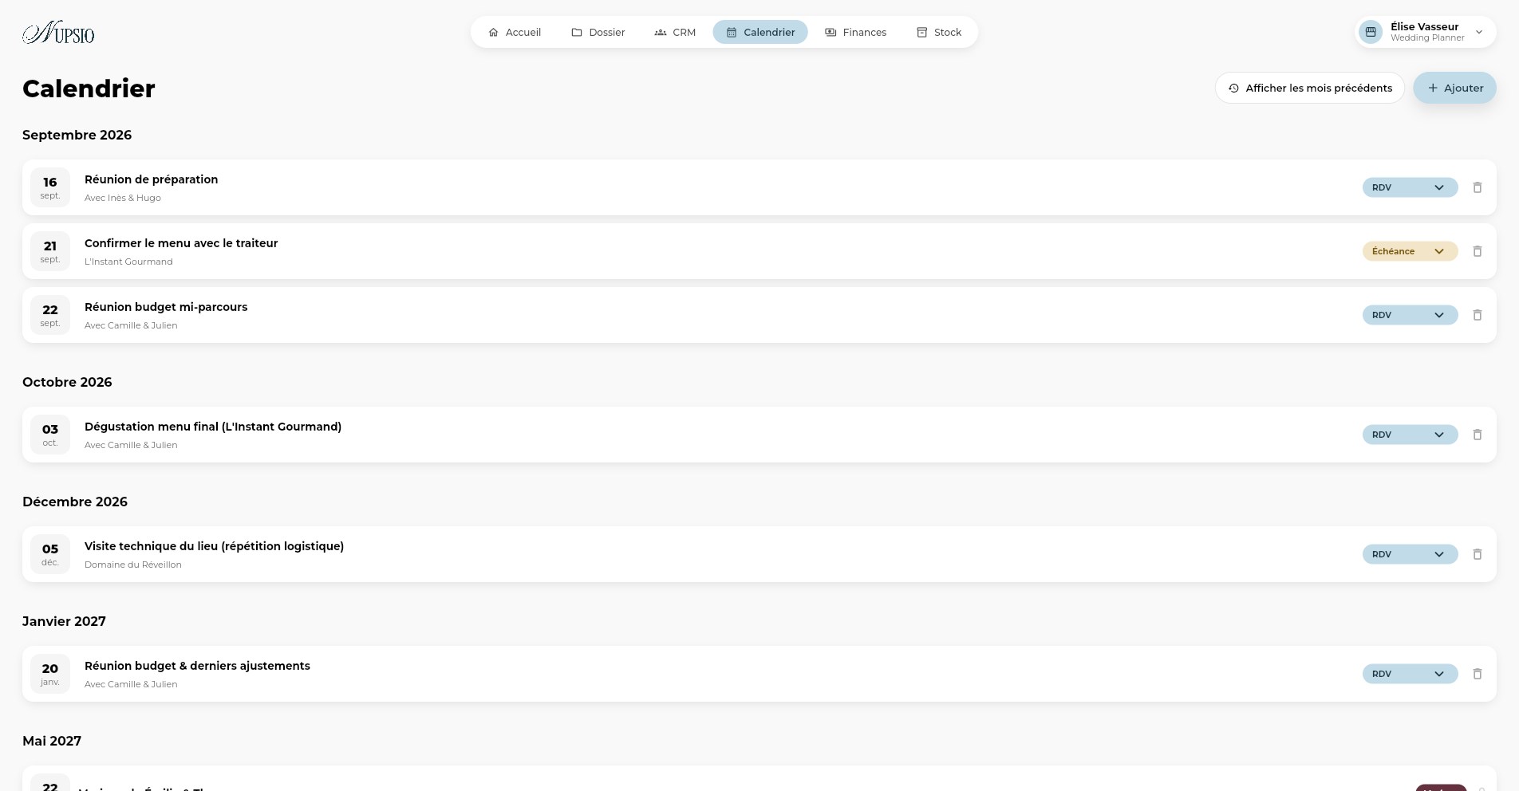1519x791 pixels.
Task: Trash the Réunion budget & derniers ajustements event
Action: 1477,674
